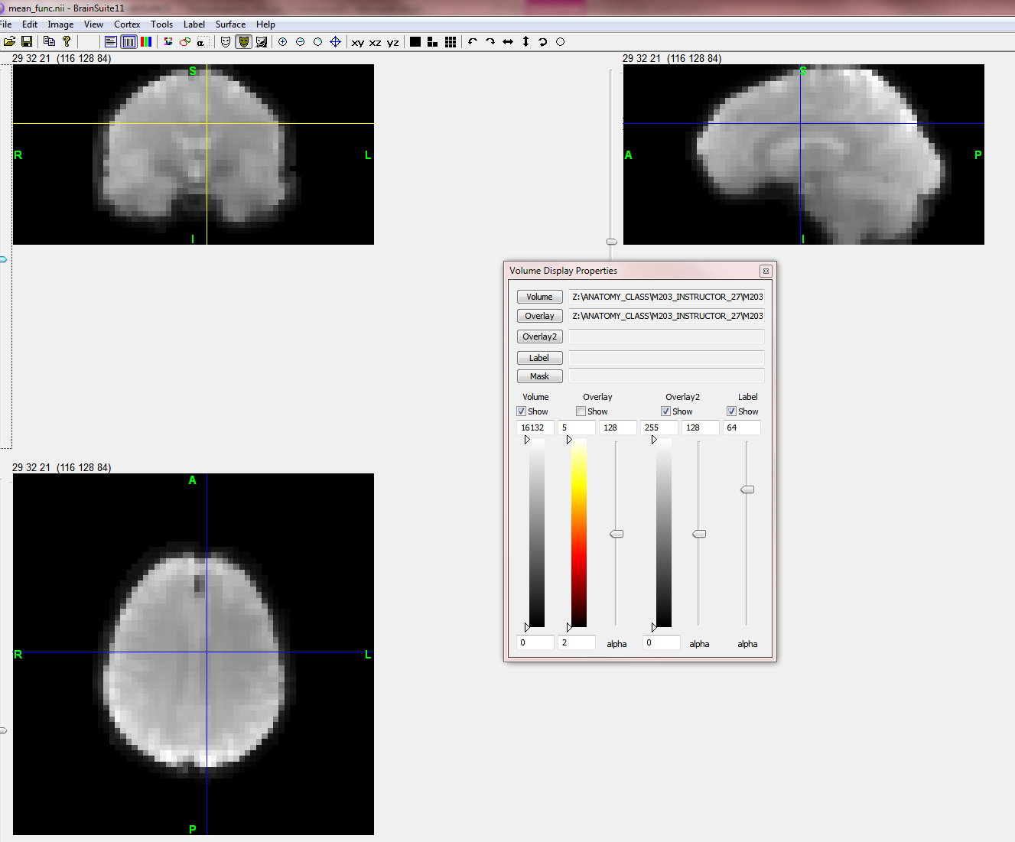Click the Label file button
Viewport: 1015px width, 842px height.
[x=539, y=358]
